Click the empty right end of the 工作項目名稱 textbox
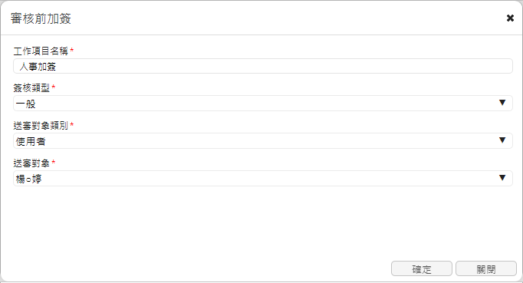 point(467,66)
